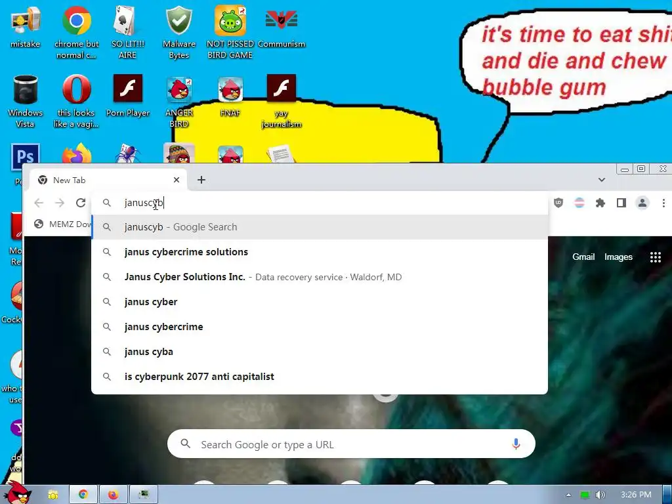Image resolution: width=672 pixels, height=504 pixels.
Task: Click the 3:26 PM taskbar clock
Action: click(x=636, y=495)
